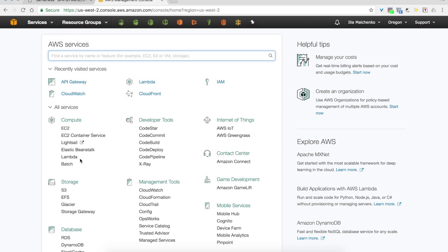Click the search magnifier icon in service field
The image size is (448, 252).
(x=271, y=56)
